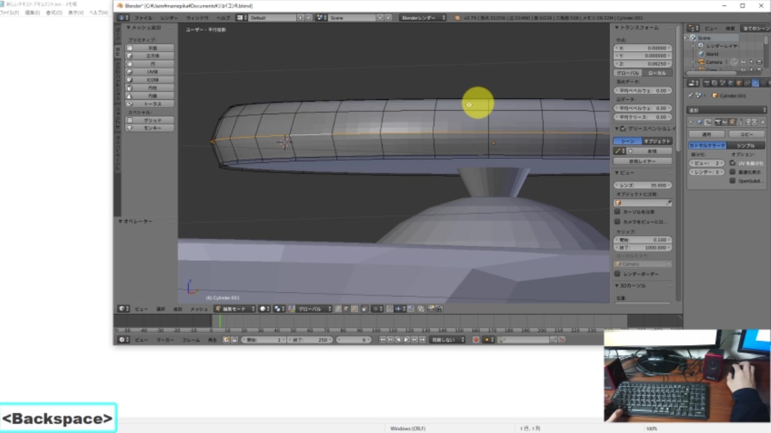Enable the OpenSubdiv checkbox
The height and width of the screenshot is (433, 771).
pyautogui.click(x=732, y=180)
